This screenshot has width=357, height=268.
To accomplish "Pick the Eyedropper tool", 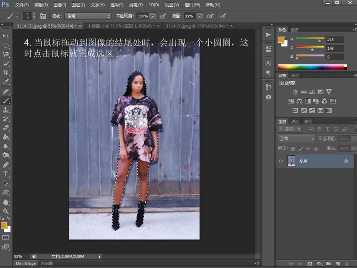I will click(6, 82).
